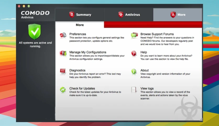Open the Help title link

[144, 52]
